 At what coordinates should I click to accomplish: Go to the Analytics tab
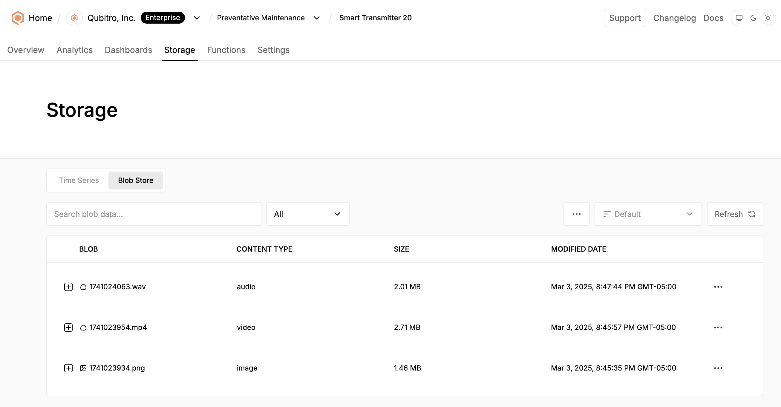pos(75,50)
